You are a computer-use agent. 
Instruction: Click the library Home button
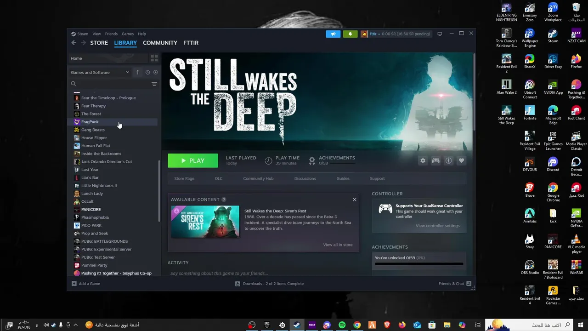click(108, 58)
